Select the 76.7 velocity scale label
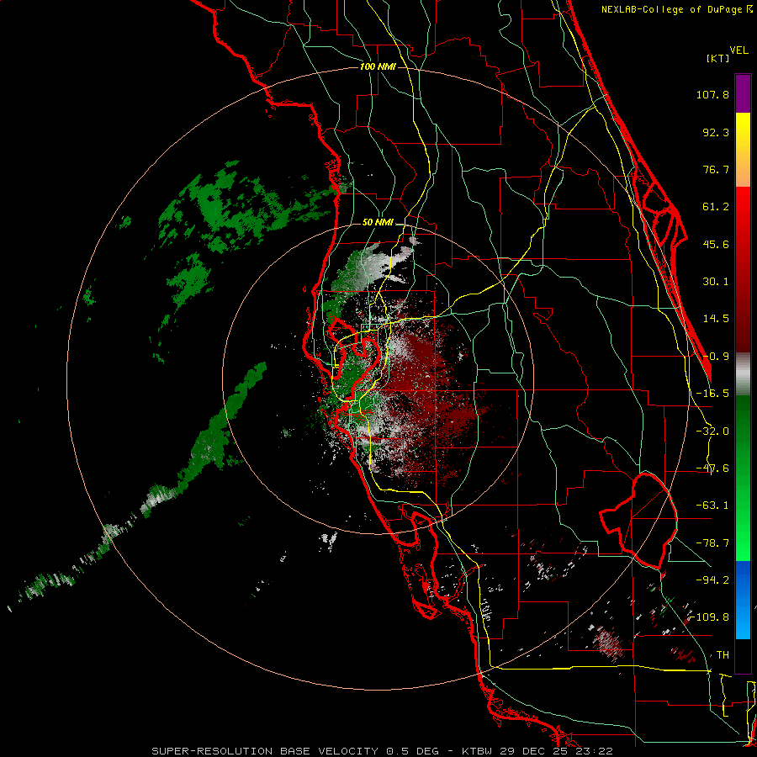 tap(716, 169)
